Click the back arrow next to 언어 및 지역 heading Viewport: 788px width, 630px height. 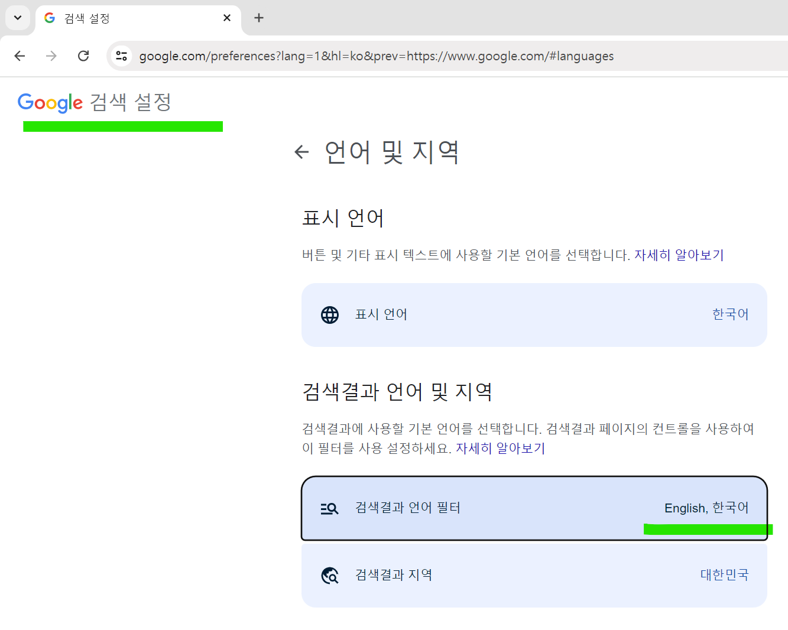[x=302, y=152]
